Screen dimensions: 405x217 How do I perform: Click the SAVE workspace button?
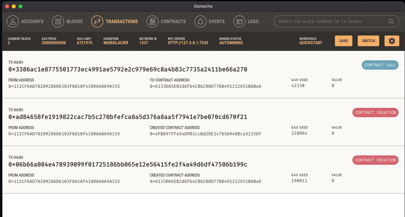(x=344, y=41)
